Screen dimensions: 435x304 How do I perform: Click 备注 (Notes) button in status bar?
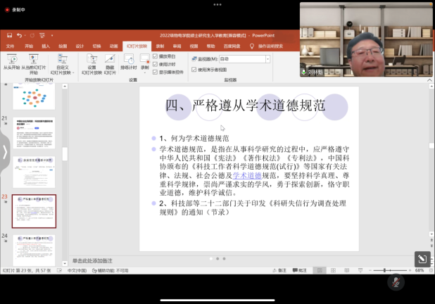(x=279, y=270)
